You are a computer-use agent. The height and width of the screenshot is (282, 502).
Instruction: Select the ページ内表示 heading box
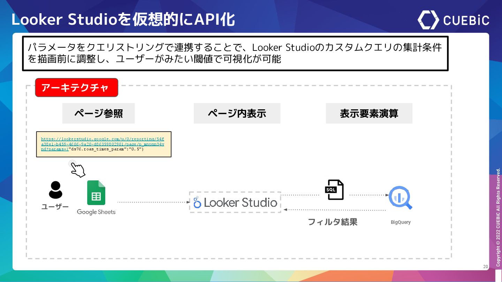[237, 113]
